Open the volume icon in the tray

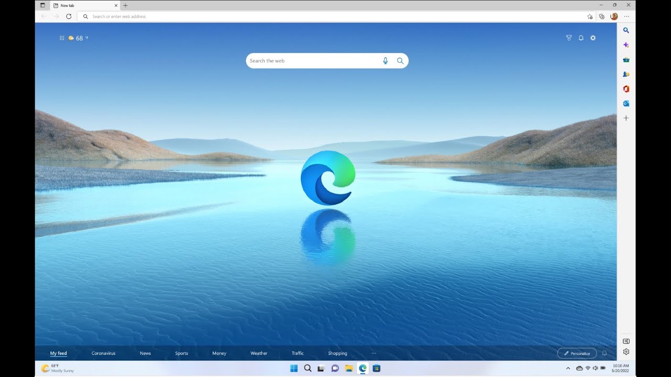[x=595, y=368]
